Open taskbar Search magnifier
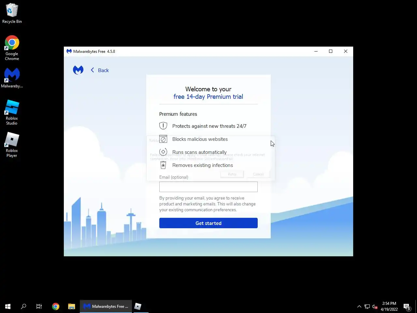 (x=23, y=306)
